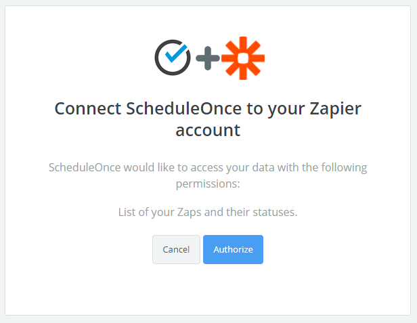This screenshot has width=417, height=323.
Task: Click the gray plus sign between logos
Action: [207, 59]
